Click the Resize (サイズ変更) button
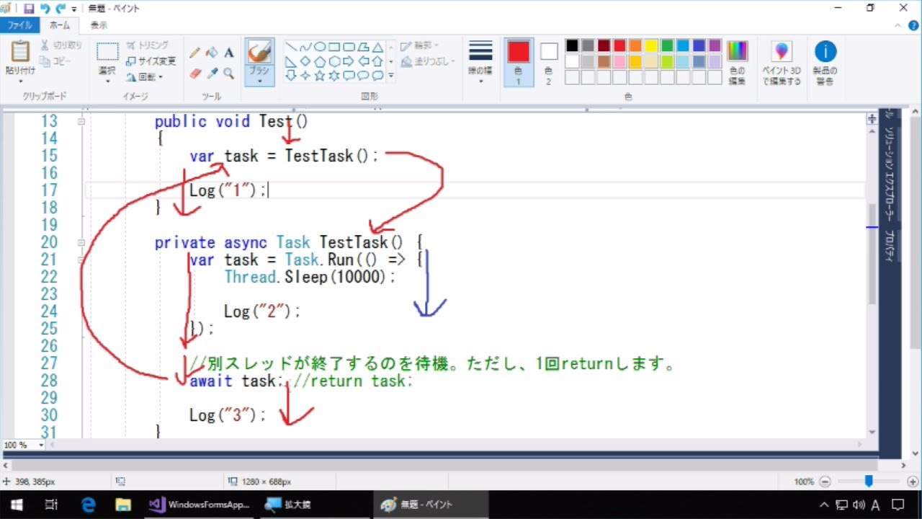The height and width of the screenshot is (519, 922). click(x=151, y=61)
